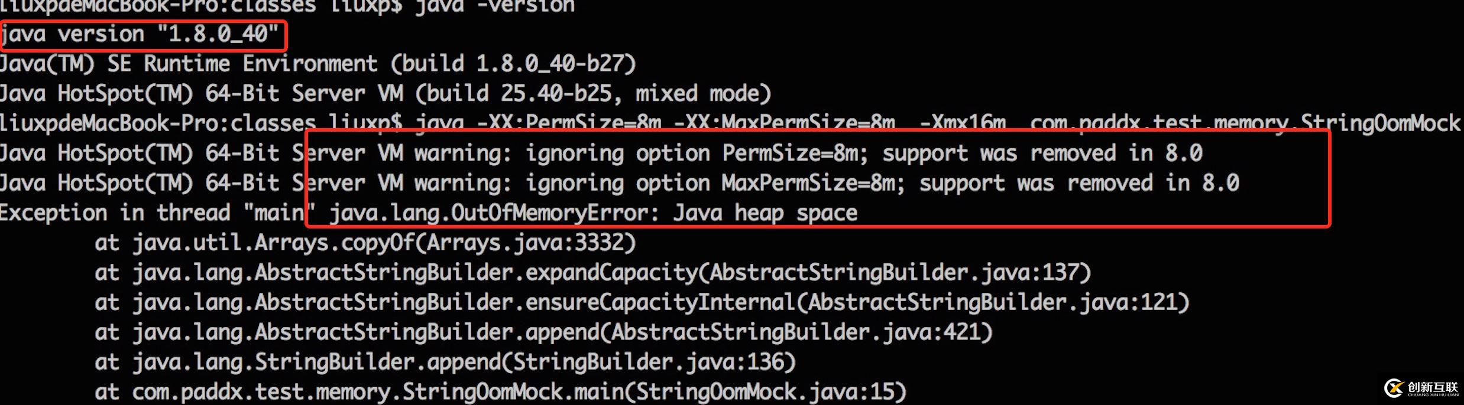Select the Java(TM) SE Runtime Environment text
Image resolution: width=1464 pixels, height=405 pixels.
click(x=189, y=64)
